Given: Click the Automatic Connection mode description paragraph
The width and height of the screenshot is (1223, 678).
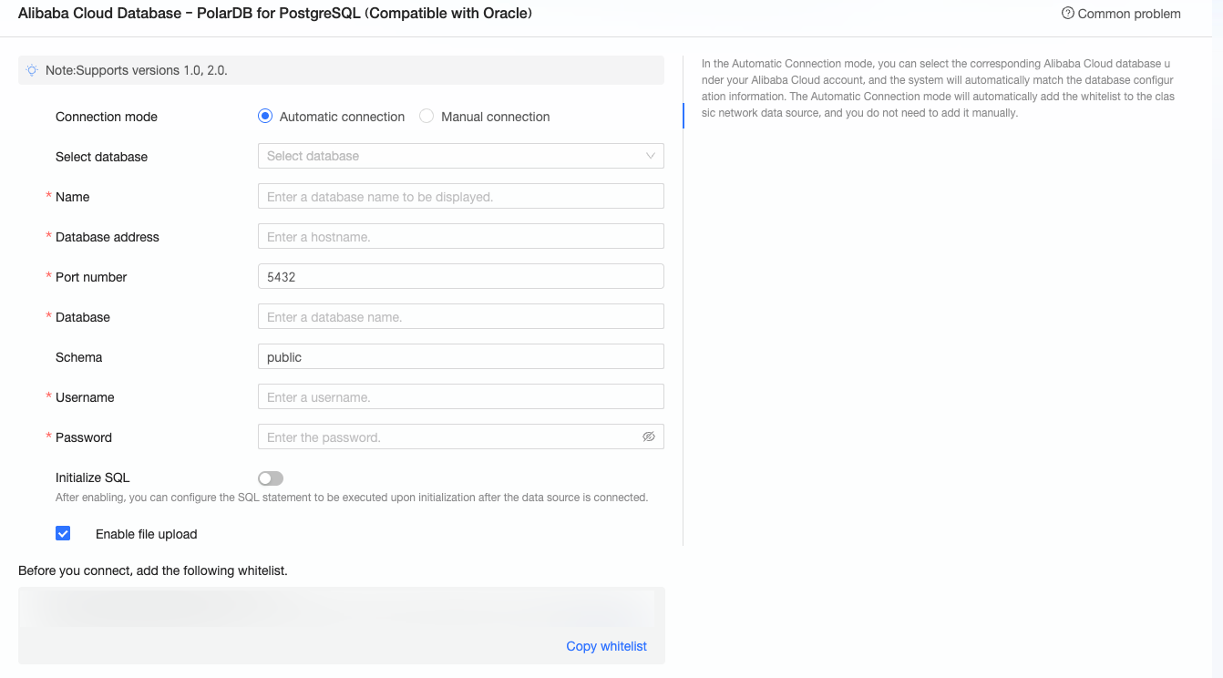Looking at the screenshot, I should [x=938, y=88].
